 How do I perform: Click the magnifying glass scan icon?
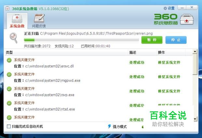(x=14, y=38)
